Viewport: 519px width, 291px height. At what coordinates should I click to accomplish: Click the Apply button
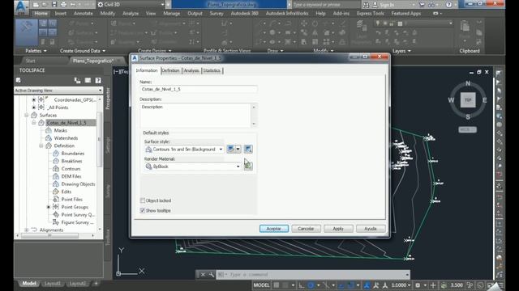coord(338,229)
